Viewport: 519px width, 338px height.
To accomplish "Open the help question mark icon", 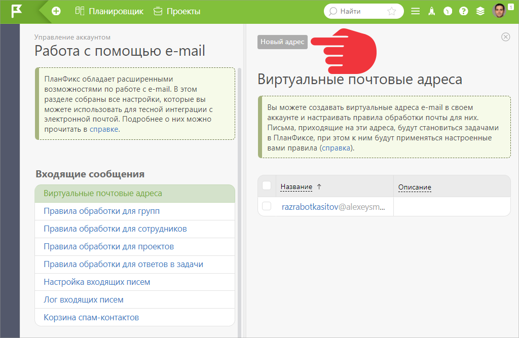I will pyautogui.click(x=464, y=11).
